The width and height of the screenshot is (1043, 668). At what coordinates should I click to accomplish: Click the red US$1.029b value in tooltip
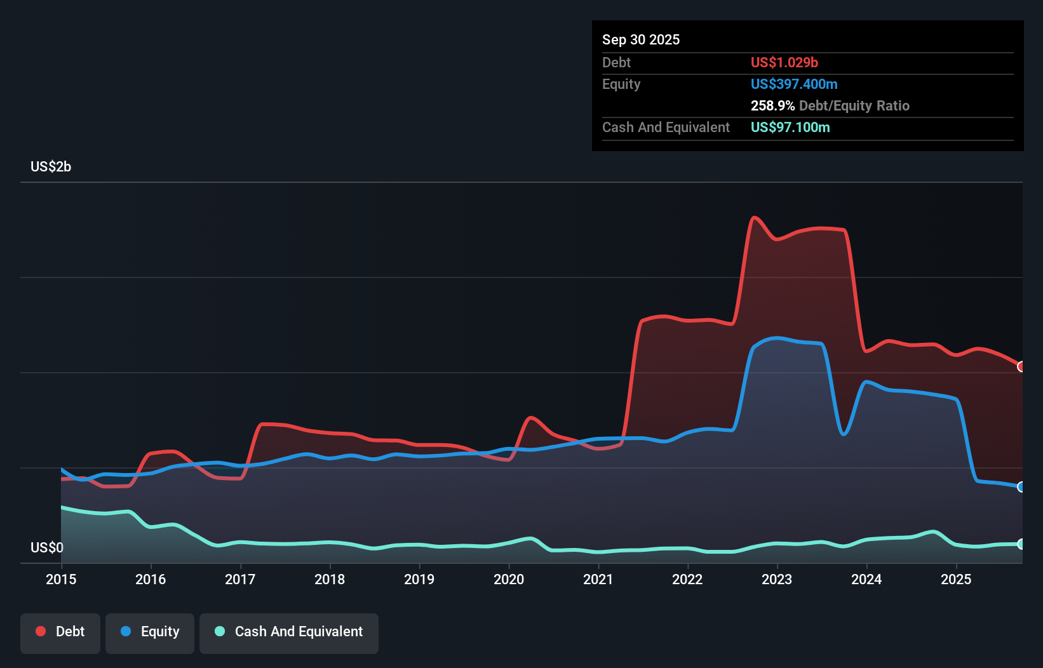click(x=784, y=62)
